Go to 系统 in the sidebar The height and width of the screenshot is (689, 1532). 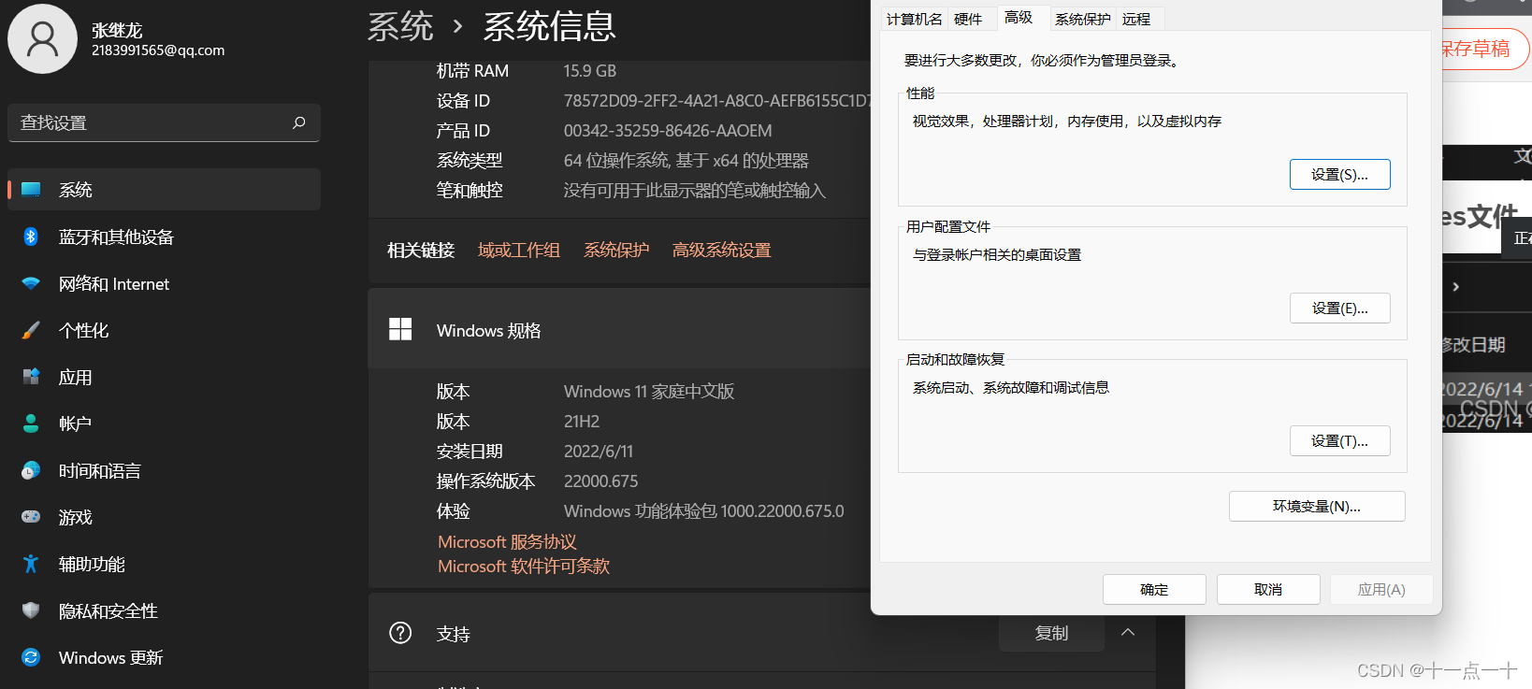click(x=164, y=190)
